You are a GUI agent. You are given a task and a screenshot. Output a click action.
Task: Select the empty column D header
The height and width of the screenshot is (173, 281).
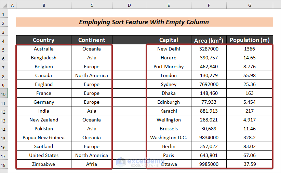[x=129, y=5]
